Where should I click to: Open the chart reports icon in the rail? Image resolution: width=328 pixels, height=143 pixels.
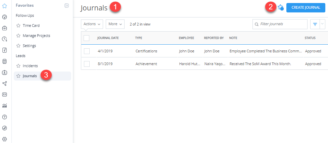(5, 106)
